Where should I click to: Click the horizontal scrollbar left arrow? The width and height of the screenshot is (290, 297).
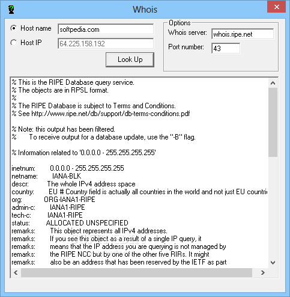tap(16, 272)
